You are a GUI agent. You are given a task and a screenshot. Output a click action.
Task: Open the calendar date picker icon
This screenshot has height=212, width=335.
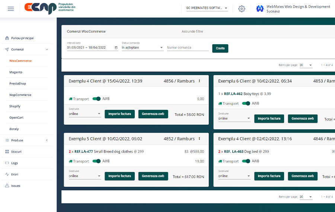pos(116,48)
